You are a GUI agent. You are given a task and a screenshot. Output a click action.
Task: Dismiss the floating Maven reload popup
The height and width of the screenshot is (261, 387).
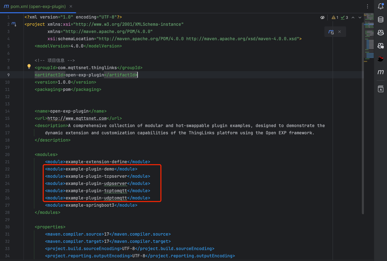click(340, 32)
